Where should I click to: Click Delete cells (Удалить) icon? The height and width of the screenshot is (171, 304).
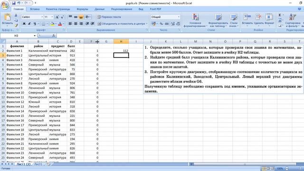[258, 19]
